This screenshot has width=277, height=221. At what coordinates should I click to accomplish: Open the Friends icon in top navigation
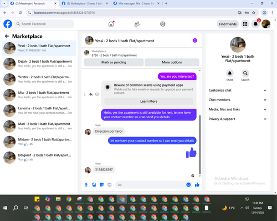(x=137, y=24)
